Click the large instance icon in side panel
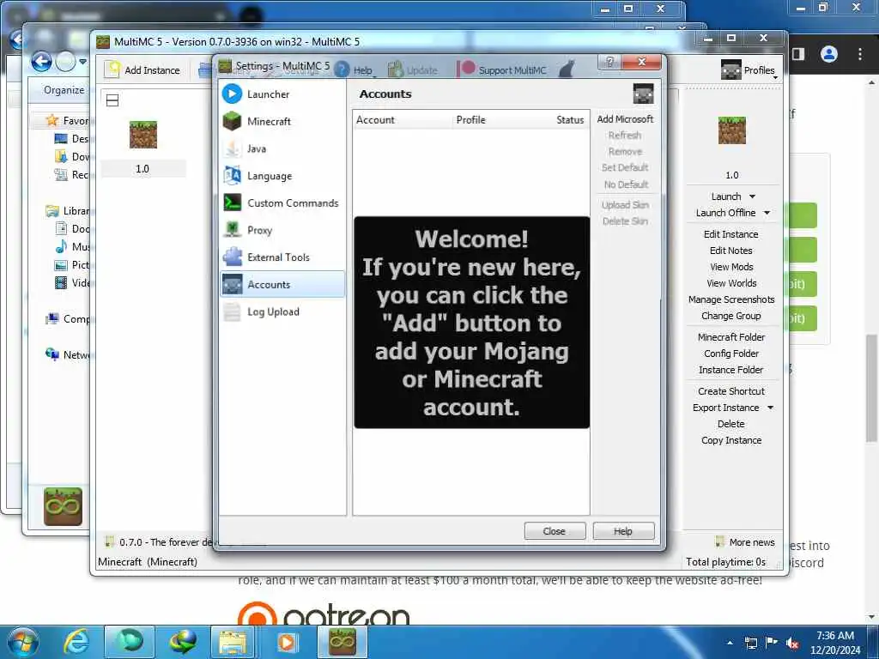 tap(732, 130)
